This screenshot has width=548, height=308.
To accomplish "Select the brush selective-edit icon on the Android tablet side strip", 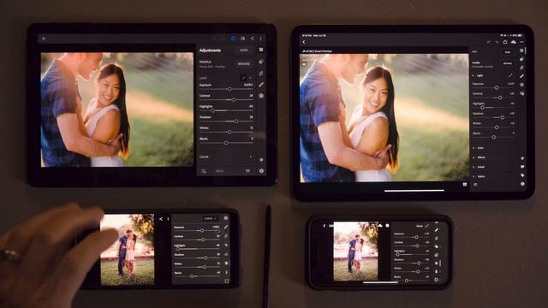I will coord(261,85).
